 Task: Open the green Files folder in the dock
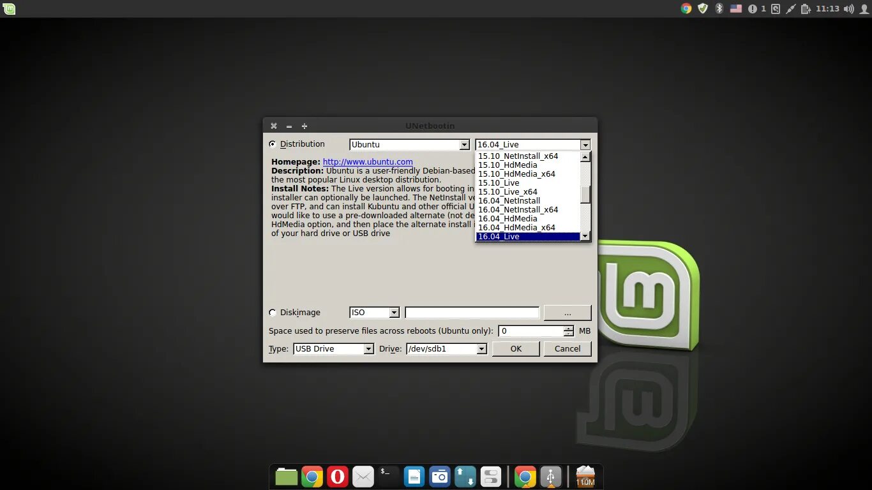point(287,477)
